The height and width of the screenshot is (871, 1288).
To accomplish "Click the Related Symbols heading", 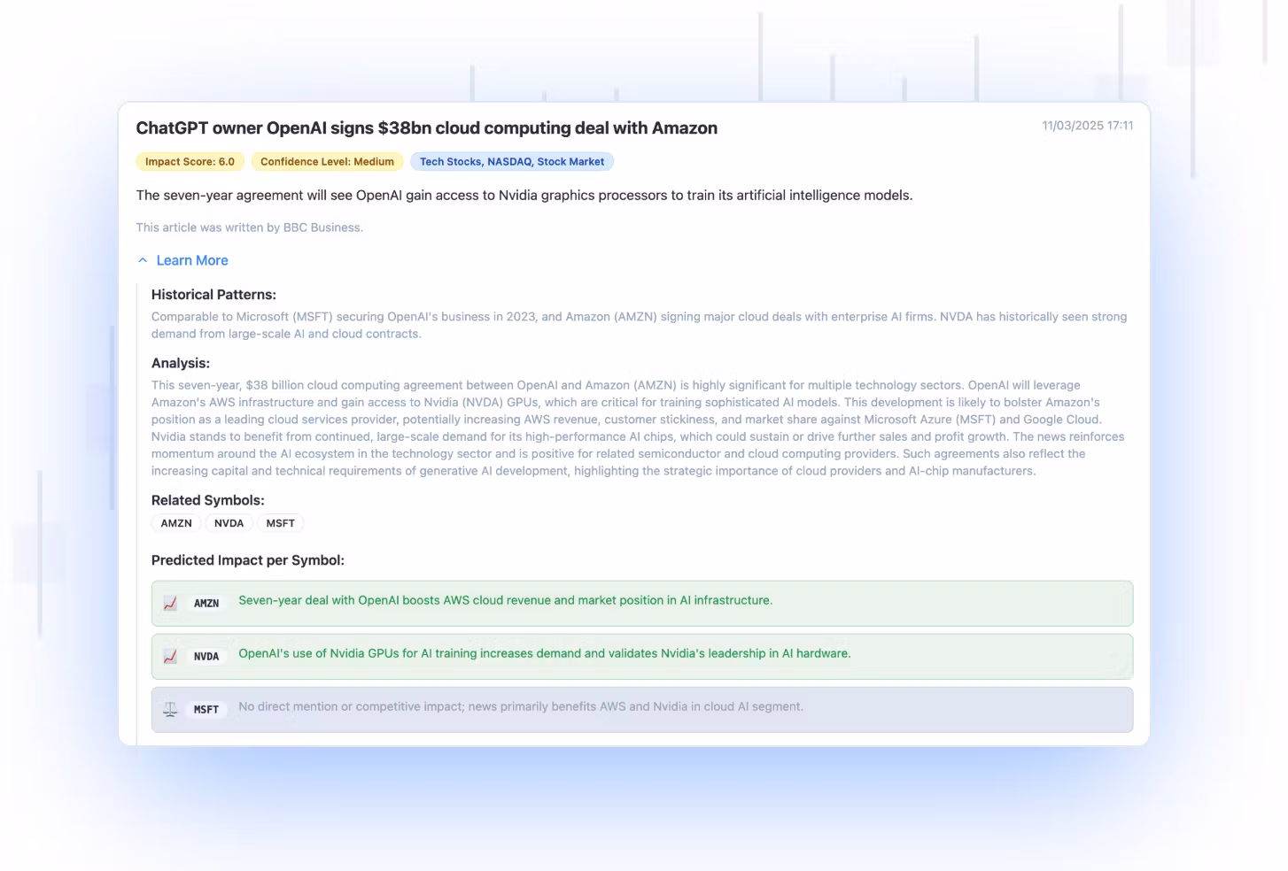I will [208, 500].
